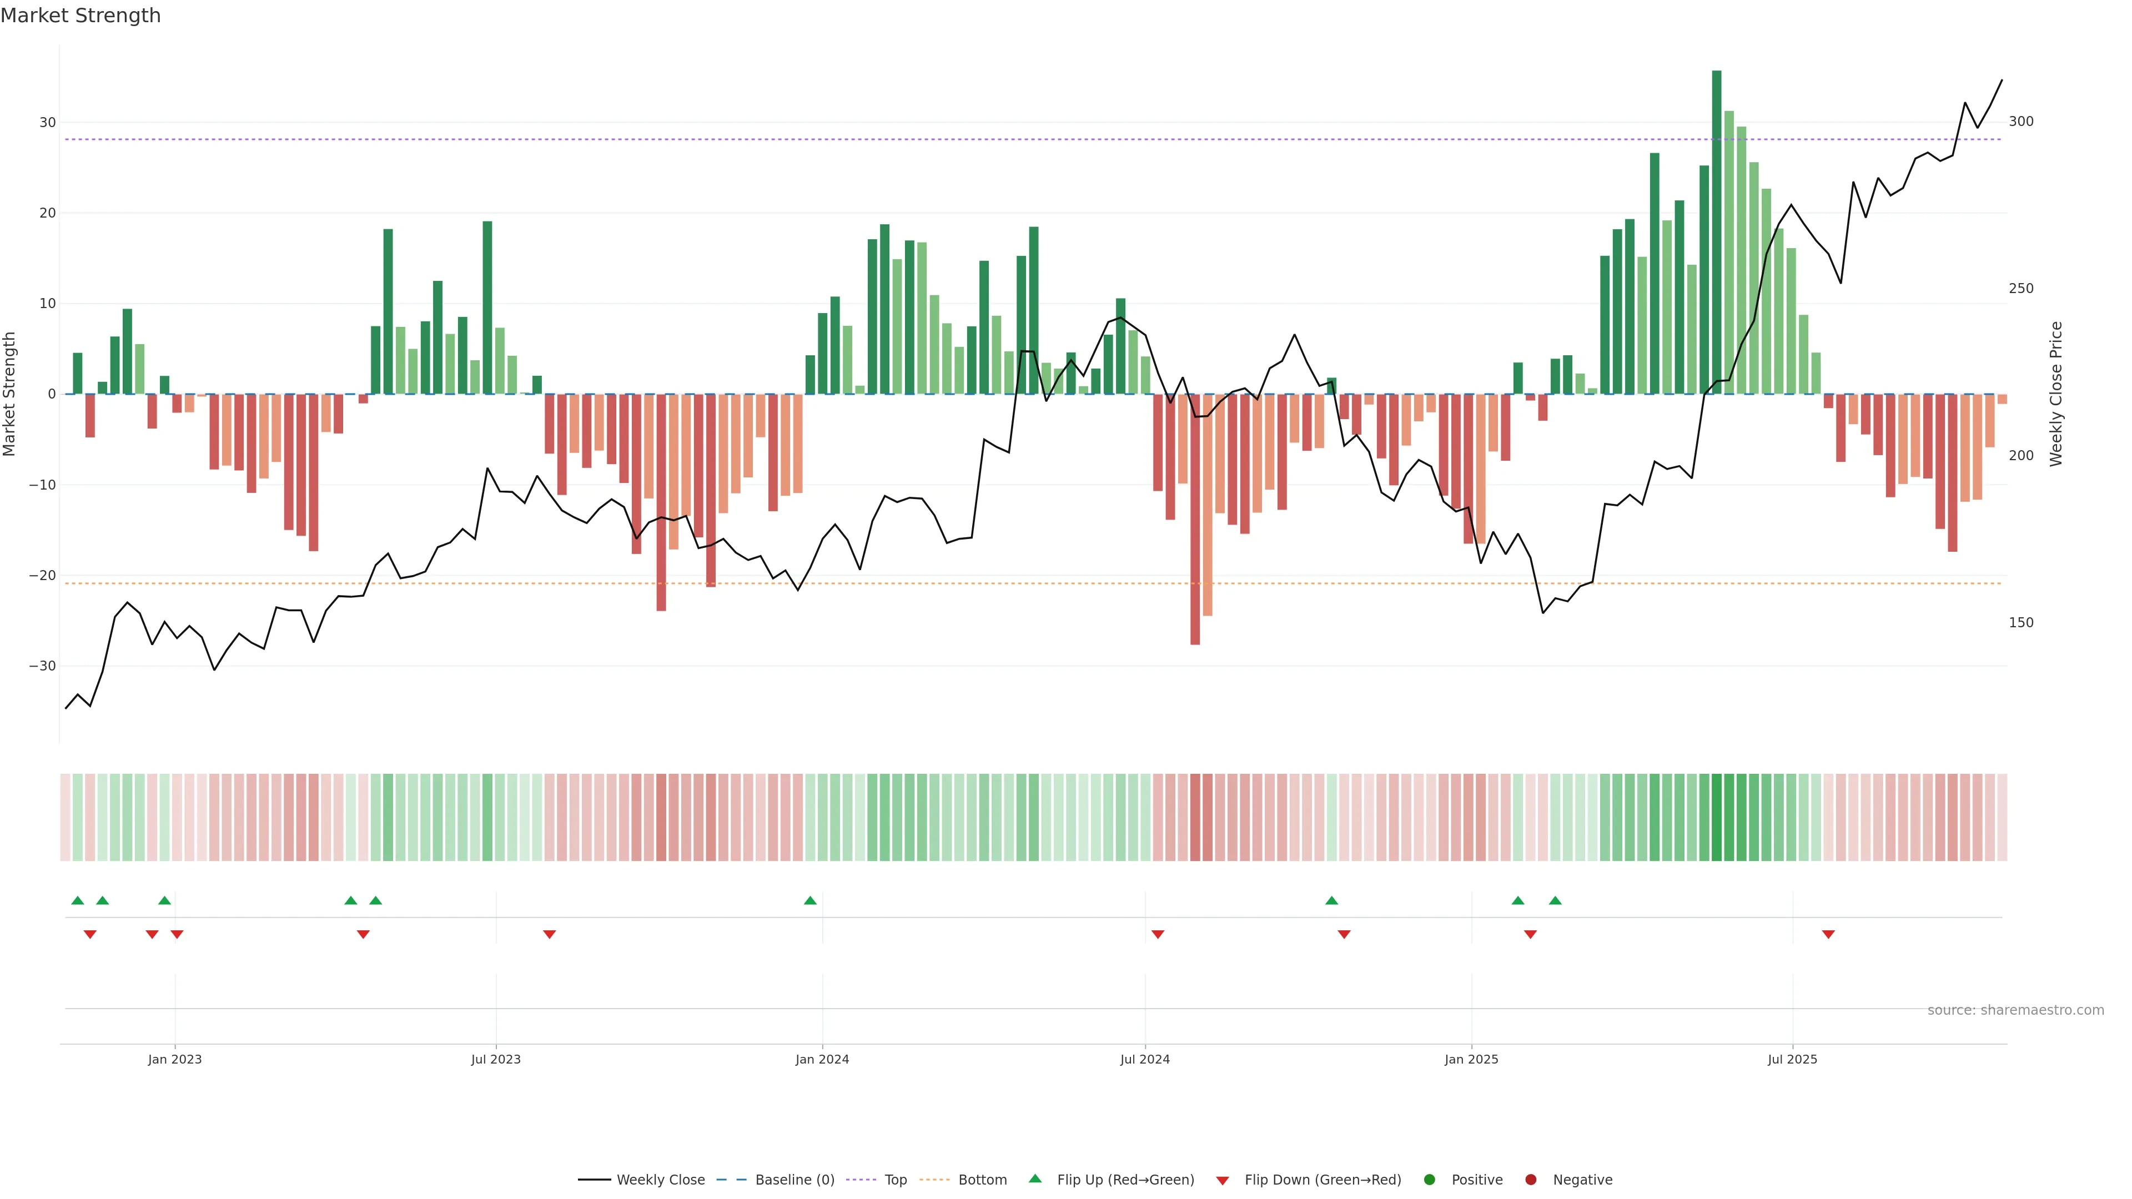Click the source: sharemaestro.com text
The image size is (2132, 1199).
(2015, 1010)
